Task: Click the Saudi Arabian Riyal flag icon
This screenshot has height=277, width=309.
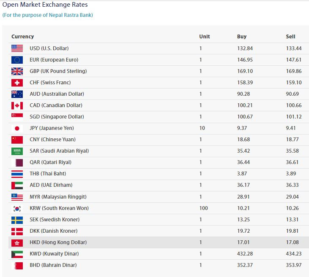Action: [x=17, y=151]
